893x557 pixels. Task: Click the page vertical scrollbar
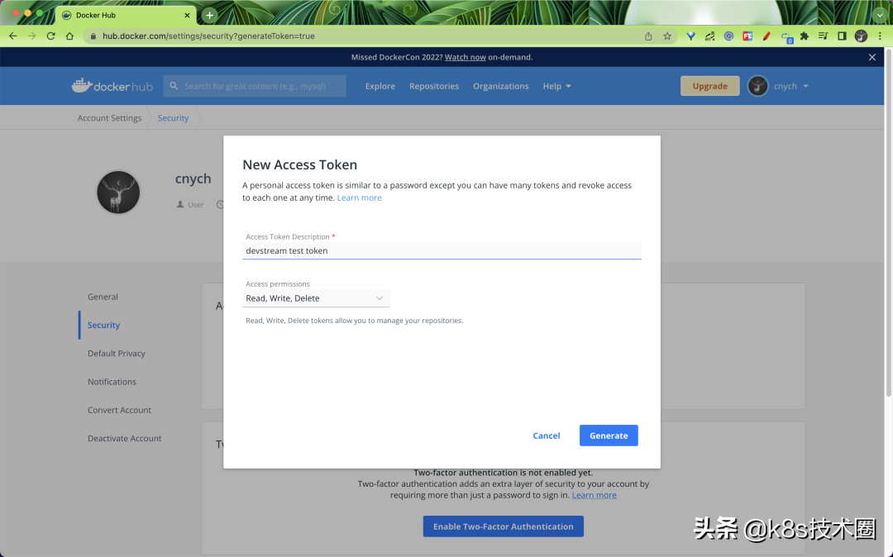coord(888,221)
